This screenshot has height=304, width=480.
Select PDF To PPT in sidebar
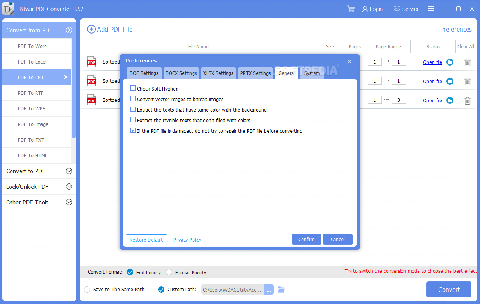coord(37,77)
